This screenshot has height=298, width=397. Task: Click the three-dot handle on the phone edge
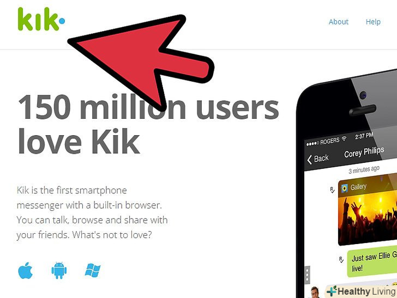307,275
